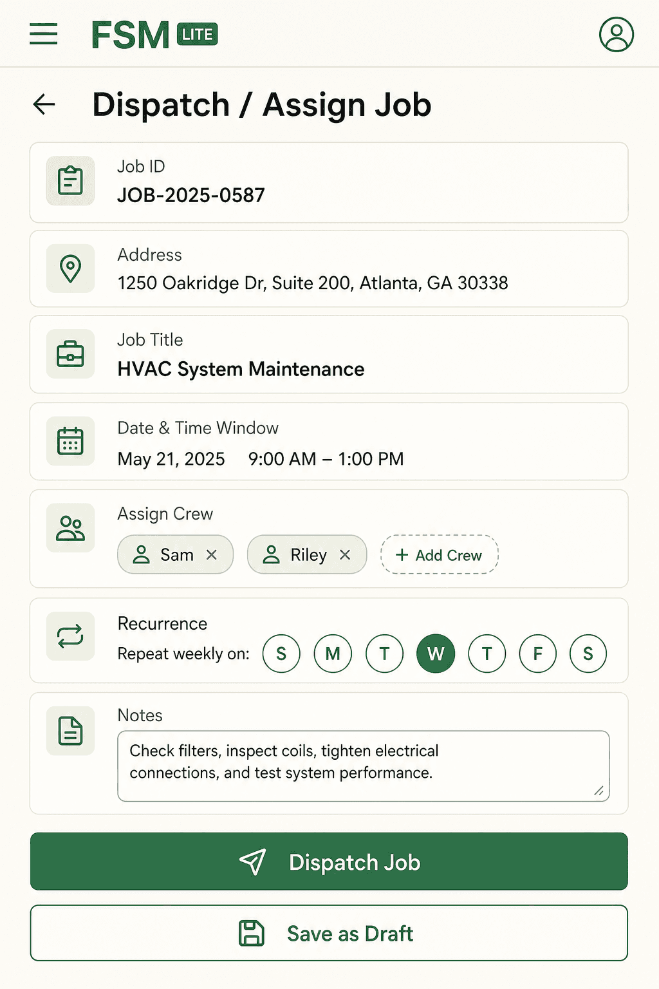Image resolution: width=659 pixels, height=989 pixels.
Task: Select the 9:00 AM – 1:00 PM time window
Action: point(326,459)
